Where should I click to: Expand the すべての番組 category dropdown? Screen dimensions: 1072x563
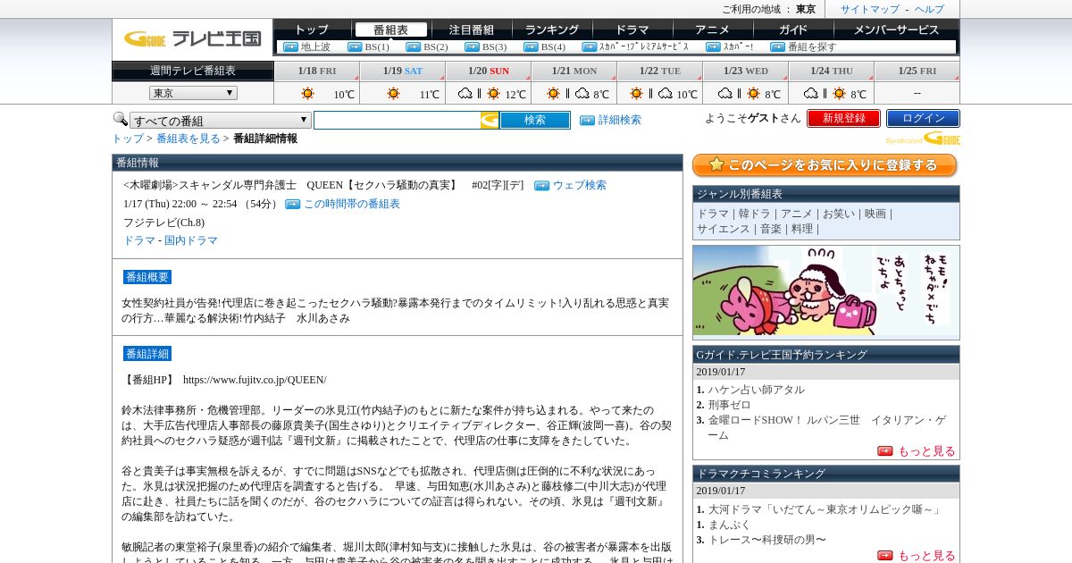point(221,121)
